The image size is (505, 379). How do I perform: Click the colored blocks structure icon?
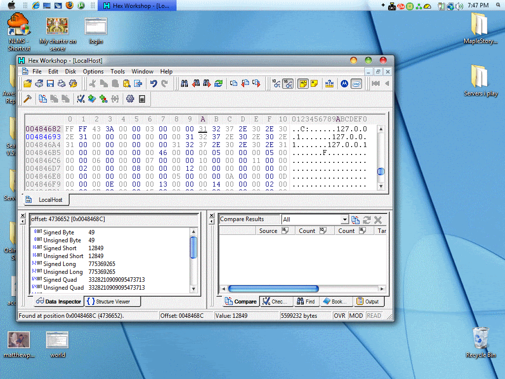(104, 99)
